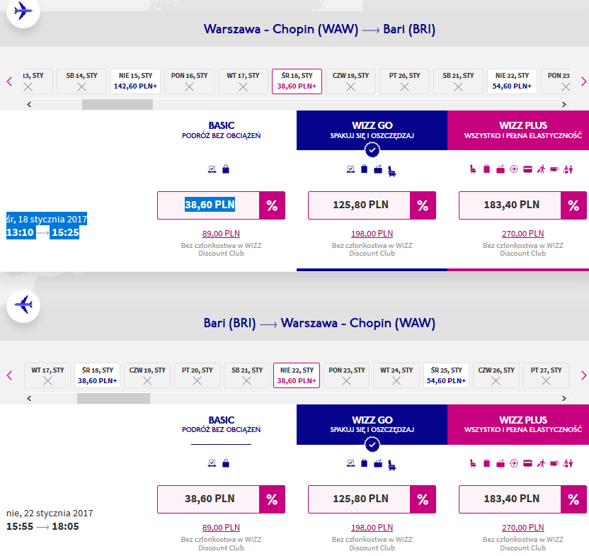Click the return date scrollbar thumb
The height and width of the screenshot is (556, 589).
[113, 399]
